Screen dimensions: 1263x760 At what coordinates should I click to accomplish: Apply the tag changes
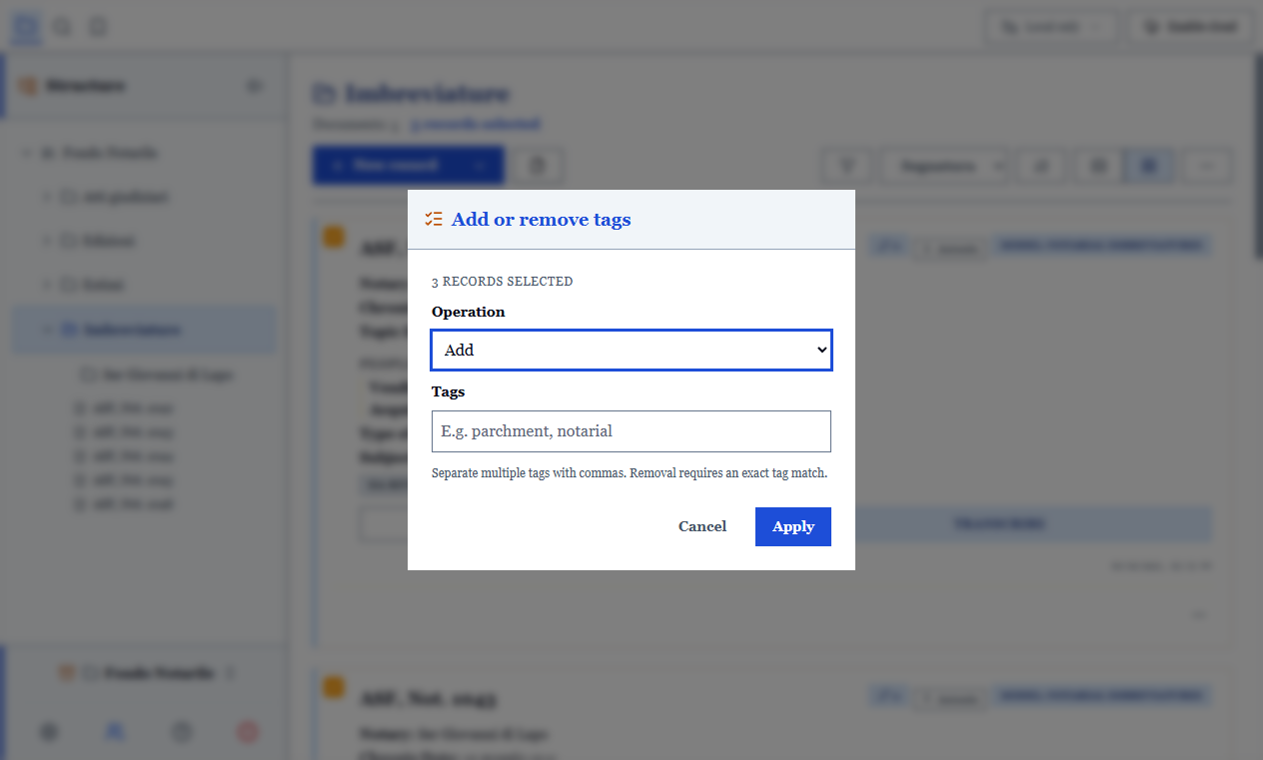[793, 526]
